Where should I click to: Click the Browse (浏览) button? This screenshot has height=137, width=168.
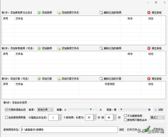(121, 130)
